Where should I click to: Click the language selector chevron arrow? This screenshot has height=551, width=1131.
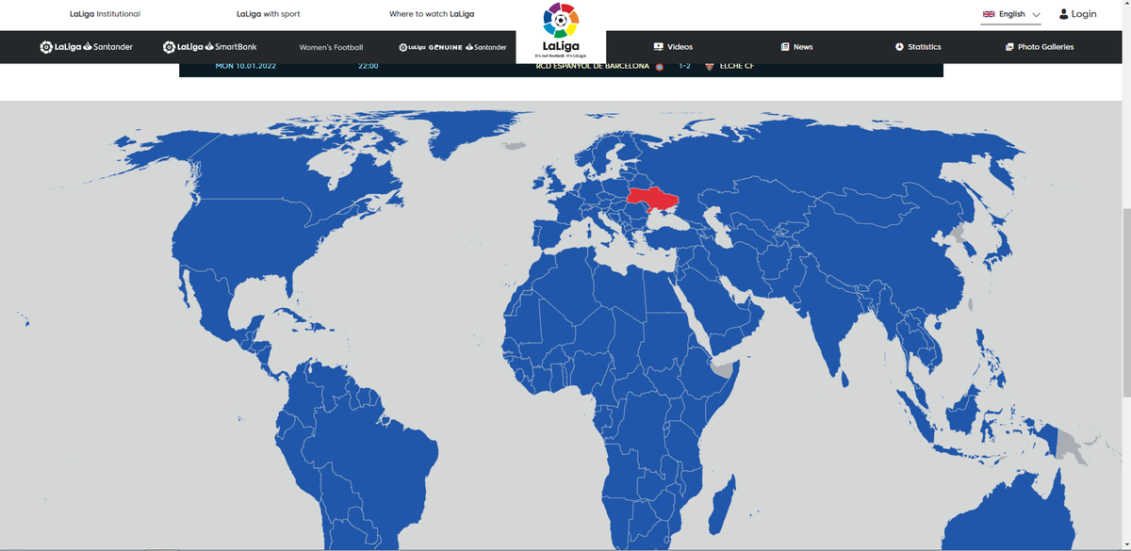point(1036,15)
